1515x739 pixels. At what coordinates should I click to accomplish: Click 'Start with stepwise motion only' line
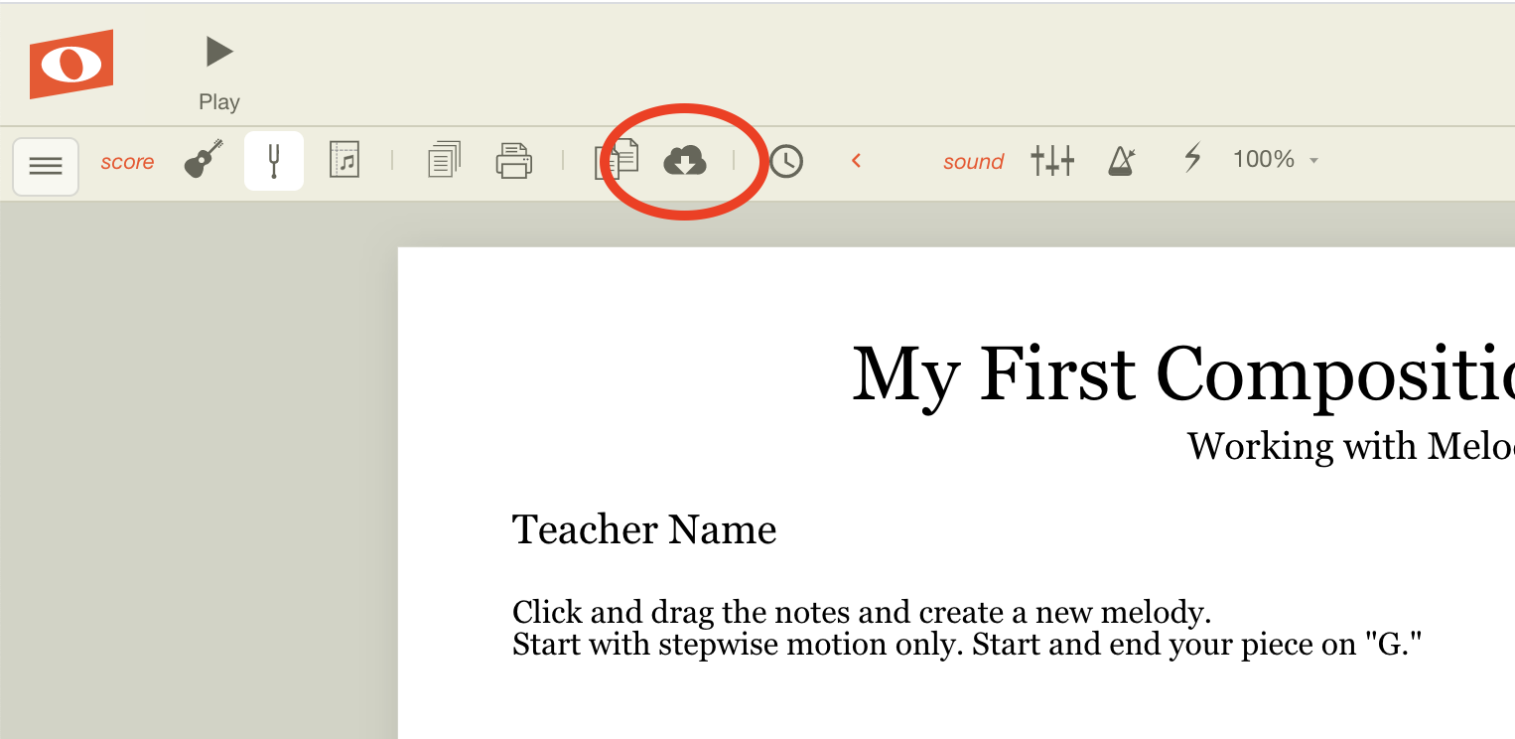tap(968, 645)
